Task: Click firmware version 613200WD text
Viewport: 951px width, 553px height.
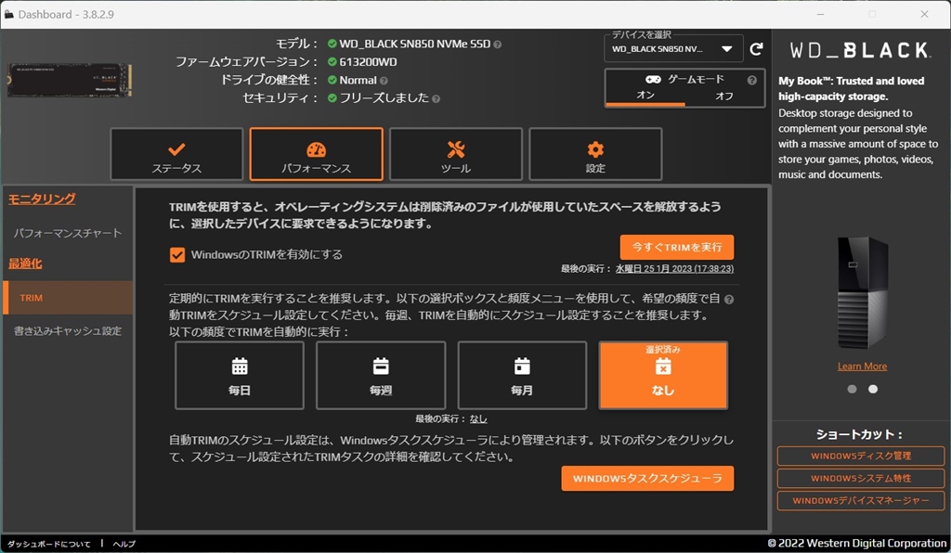Action: pos(368,62)
